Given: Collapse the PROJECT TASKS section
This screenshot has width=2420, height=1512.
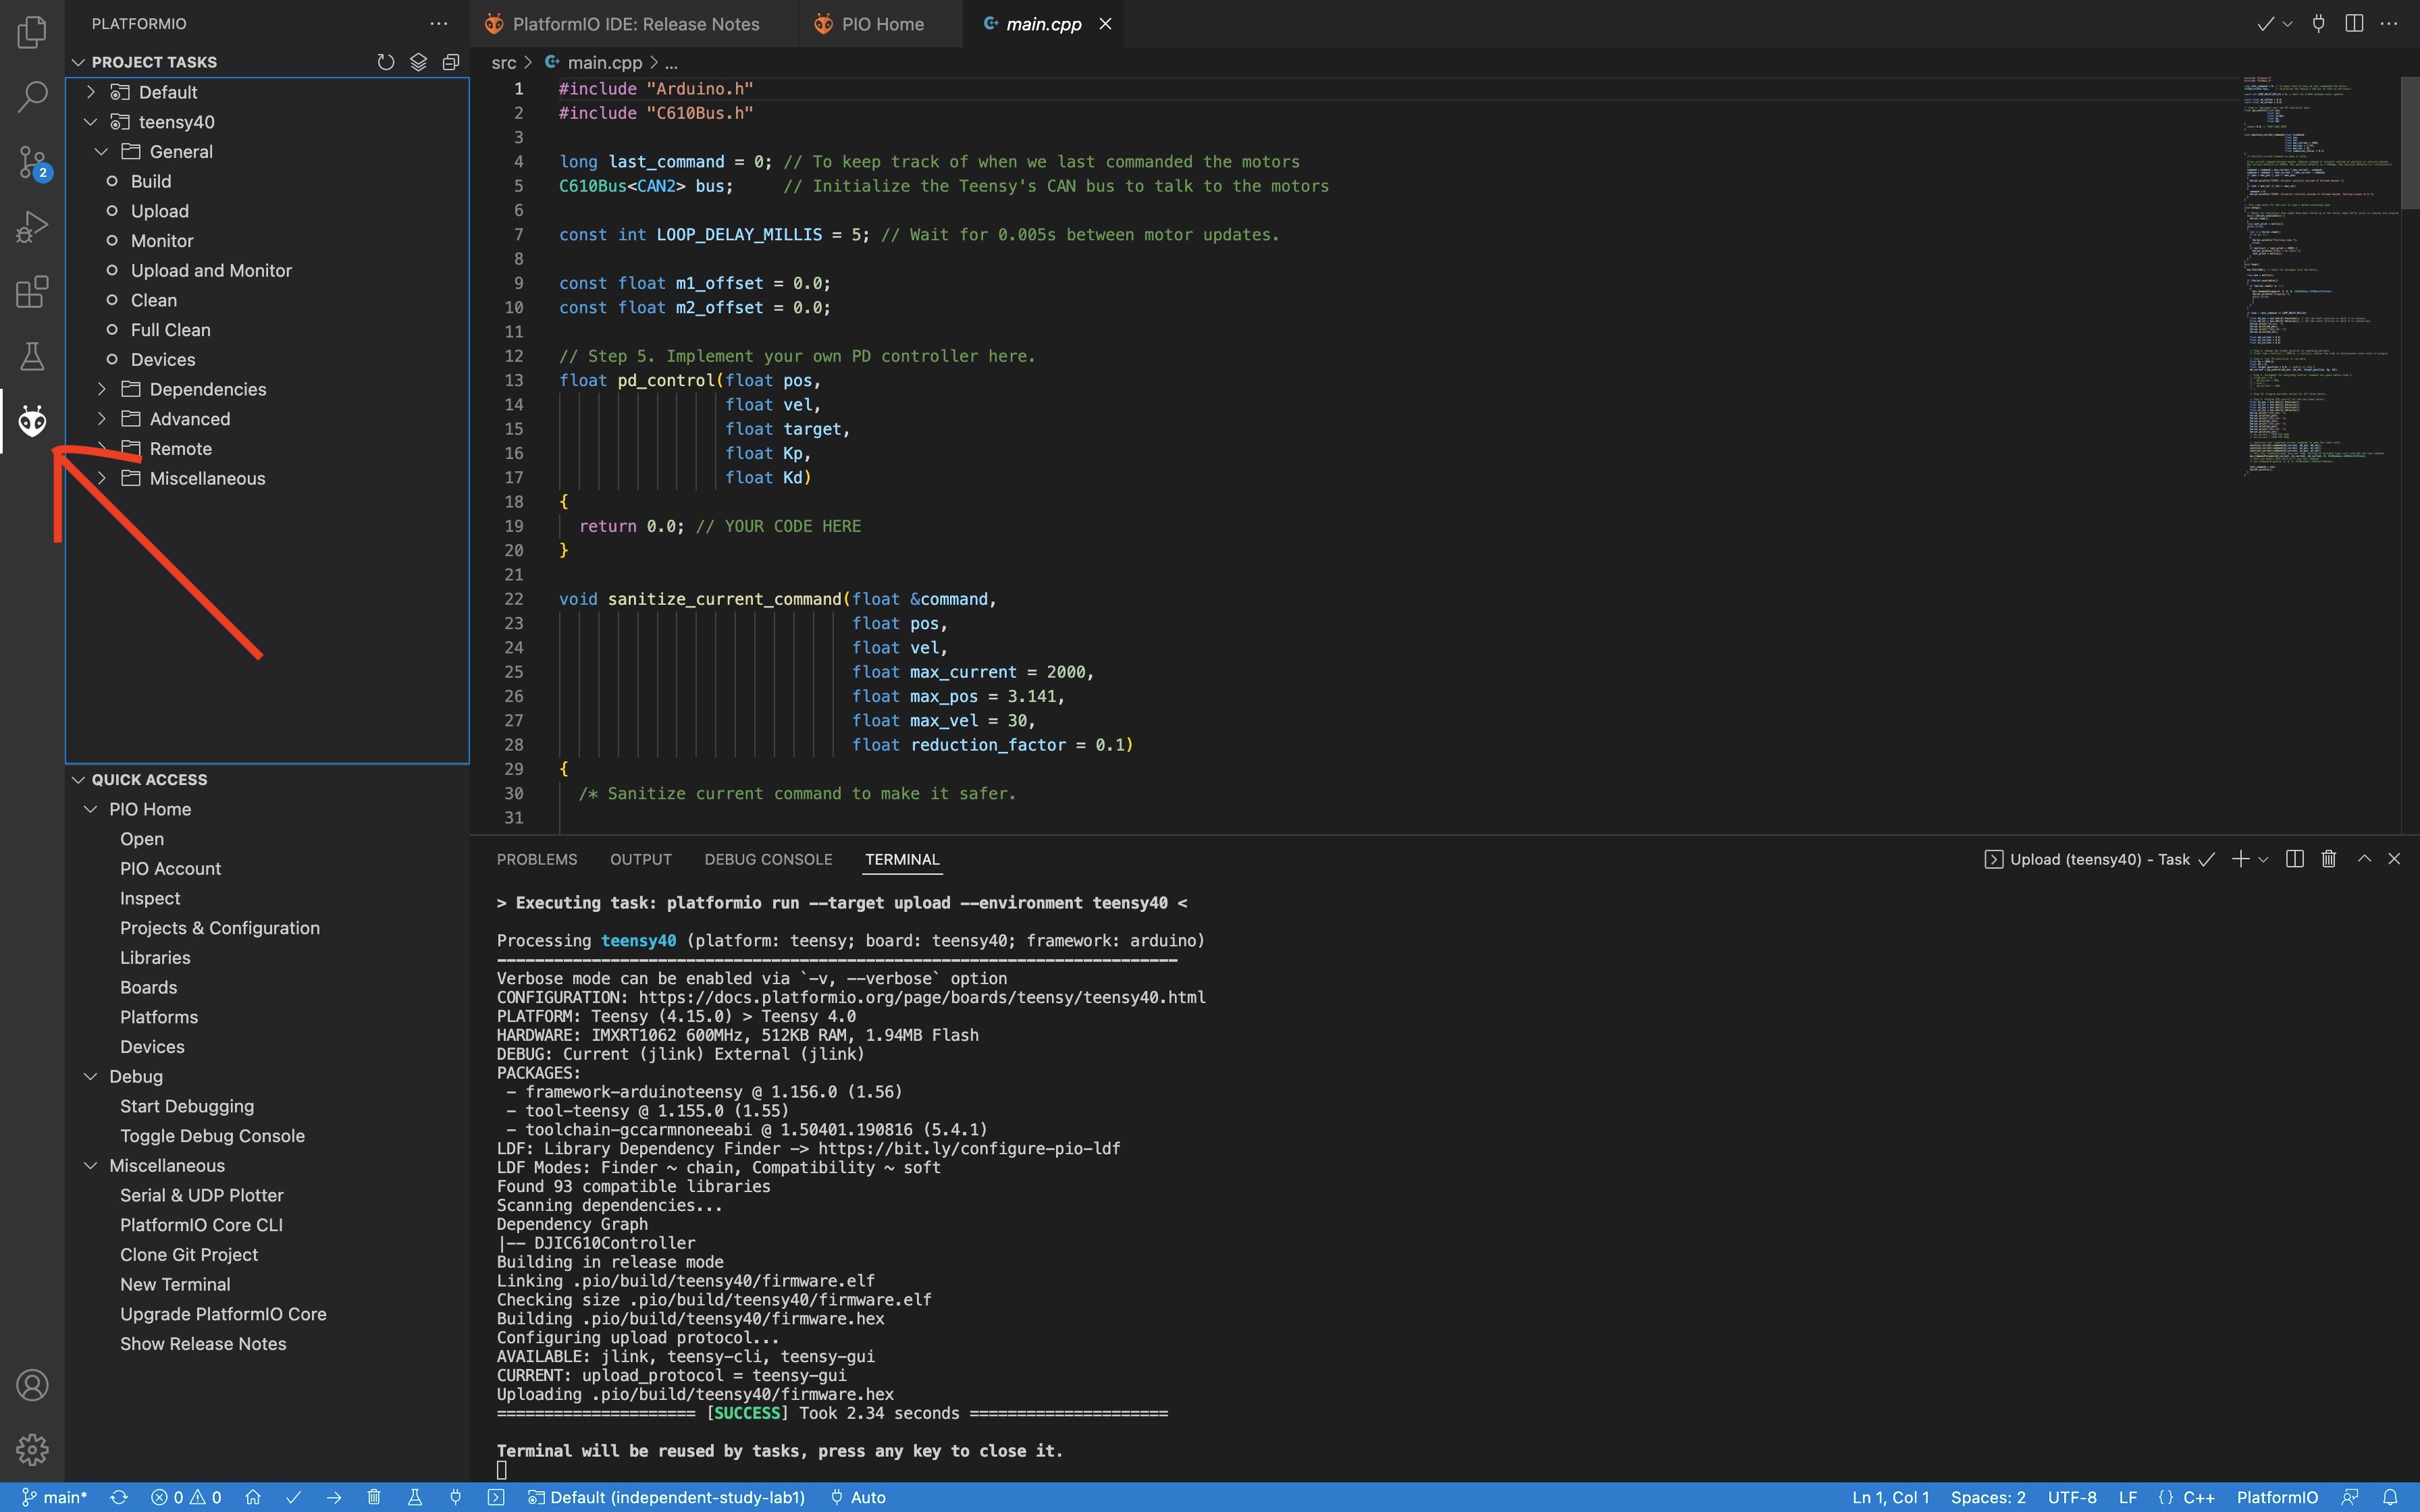Looking at the screenshot, I should [78, 62].
